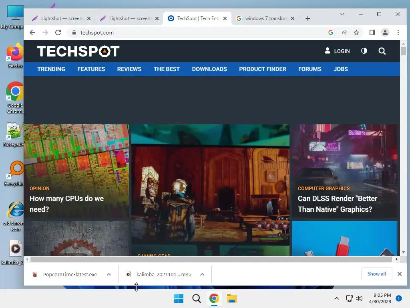Image resolution: width=410 pixels, height=308 pixels.
Task: Open the center gaming screenshot thumbnail
Action: [210, 190]
